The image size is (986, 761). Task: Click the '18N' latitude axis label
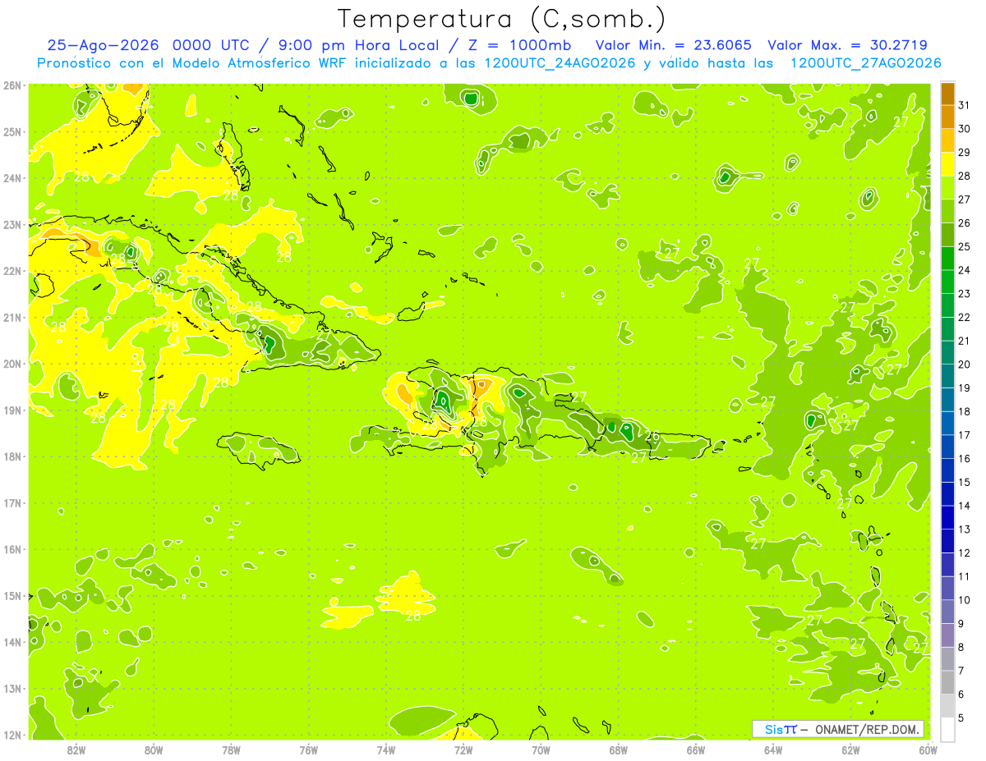(x=12, y=456)
